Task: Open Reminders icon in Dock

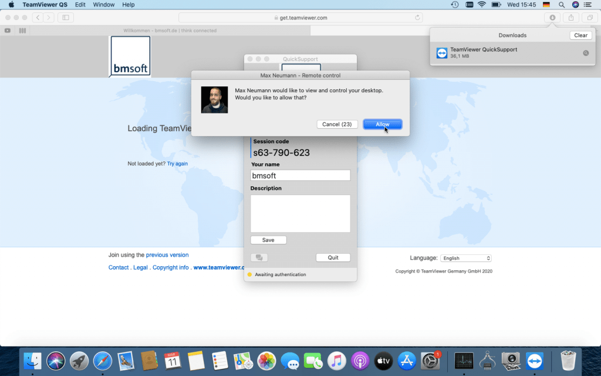Action: click(220, 361)
